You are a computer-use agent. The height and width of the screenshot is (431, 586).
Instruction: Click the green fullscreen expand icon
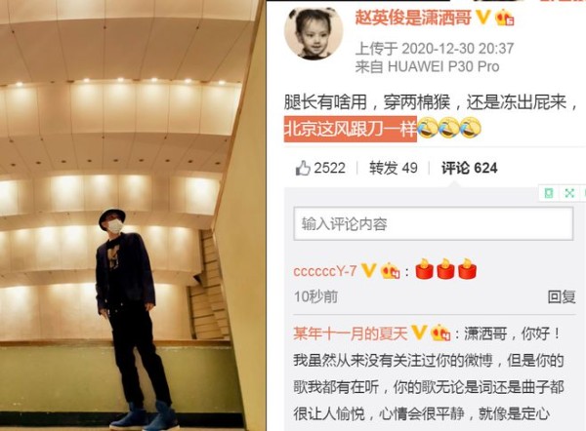569,193
